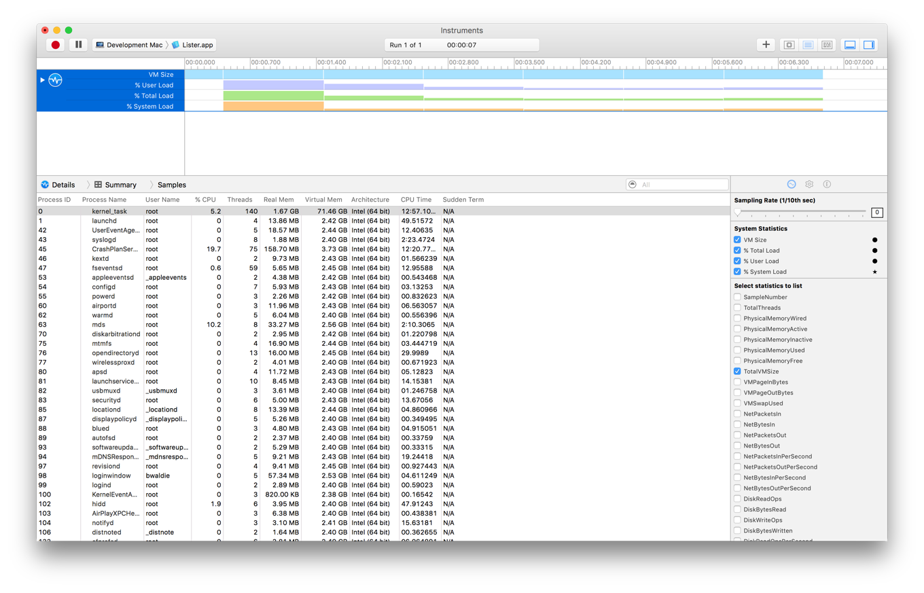Open Extended Detail inspector tab
924x593 pixels.
(x=827, y=184)
